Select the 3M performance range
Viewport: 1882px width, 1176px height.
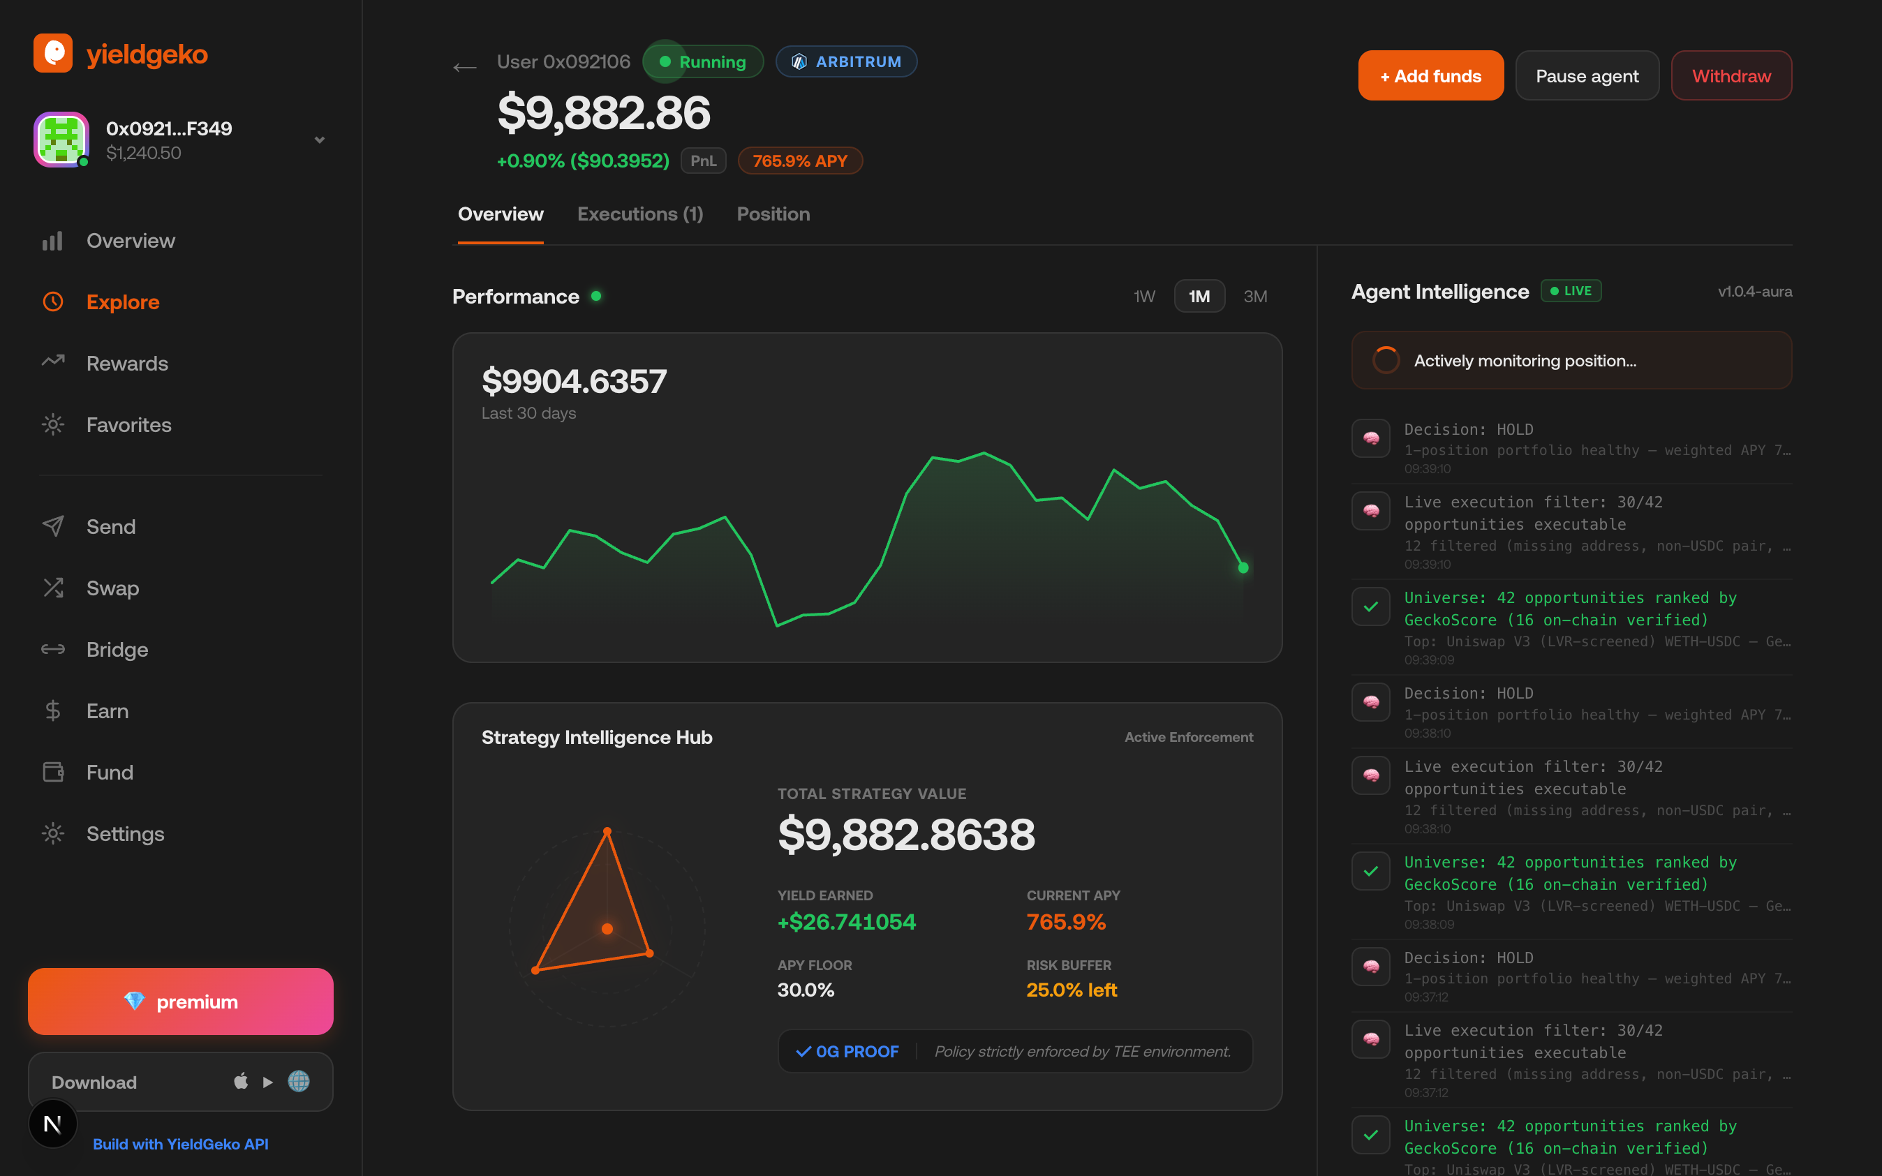click(1255, 297)
